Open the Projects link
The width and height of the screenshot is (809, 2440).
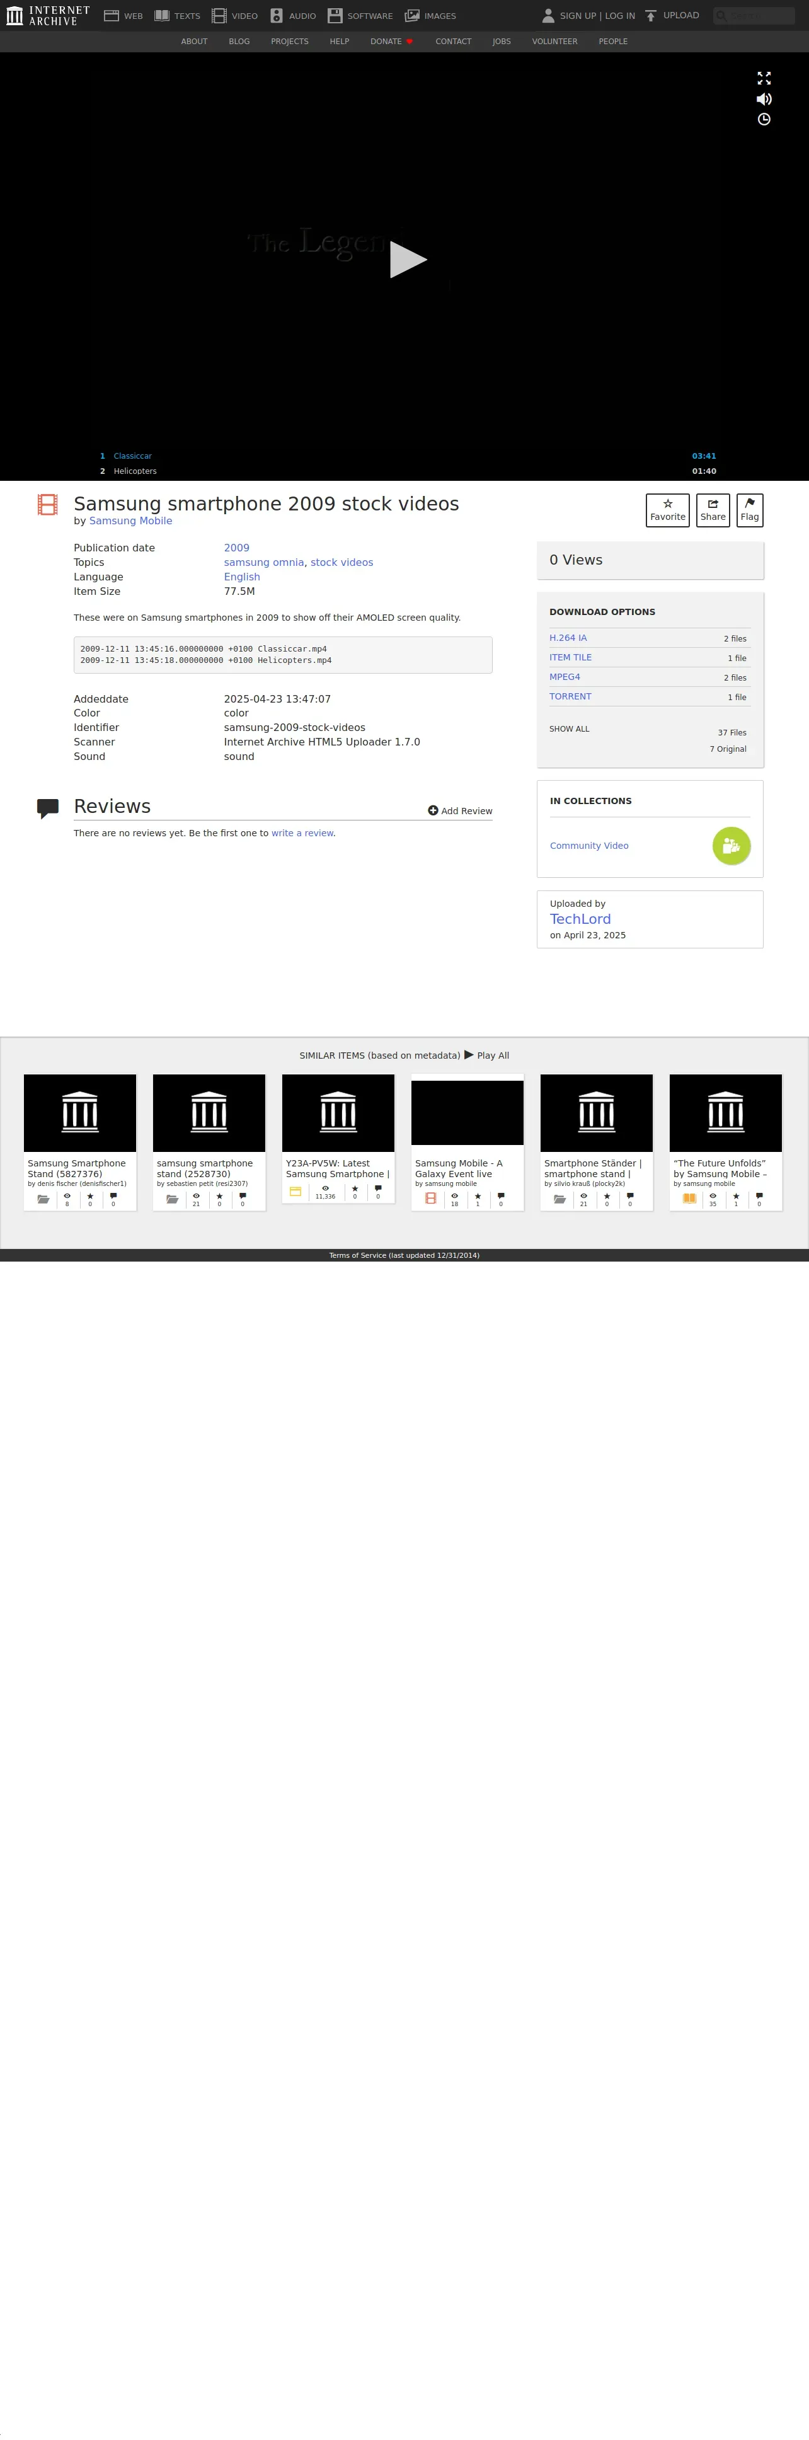(289, 42)
